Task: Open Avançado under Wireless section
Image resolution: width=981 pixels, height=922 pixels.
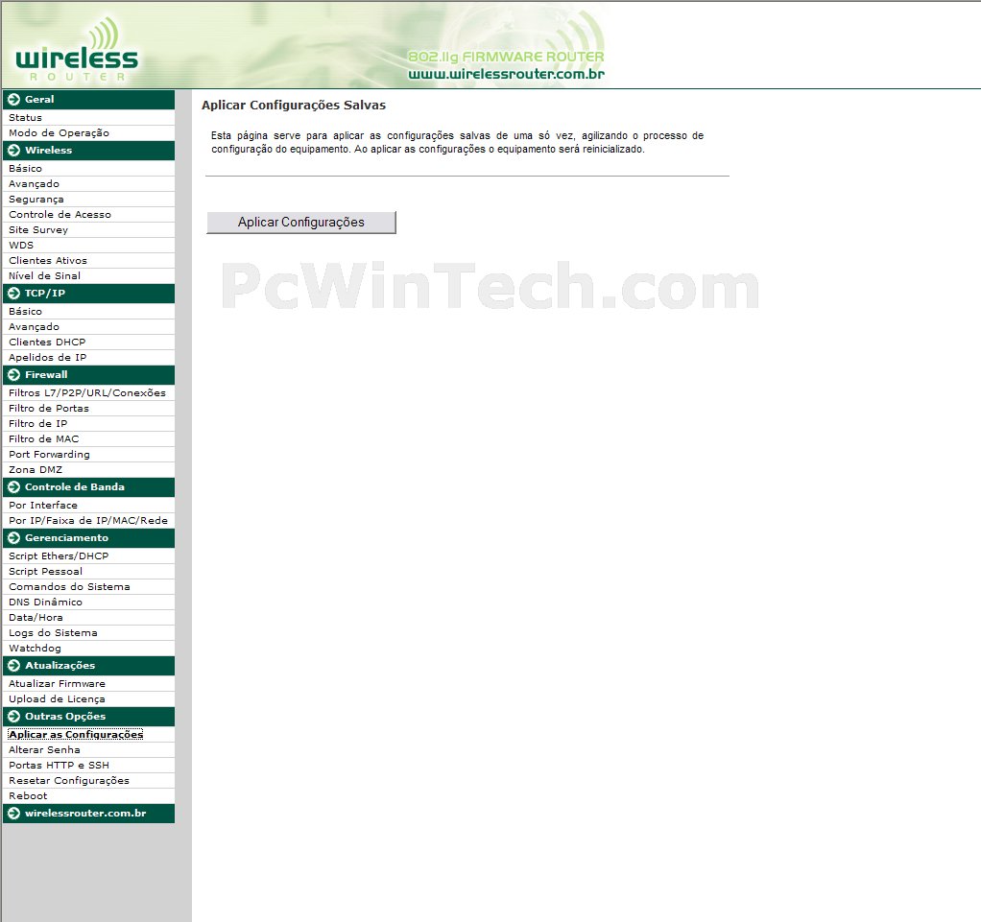Action: tap(35, 184)
